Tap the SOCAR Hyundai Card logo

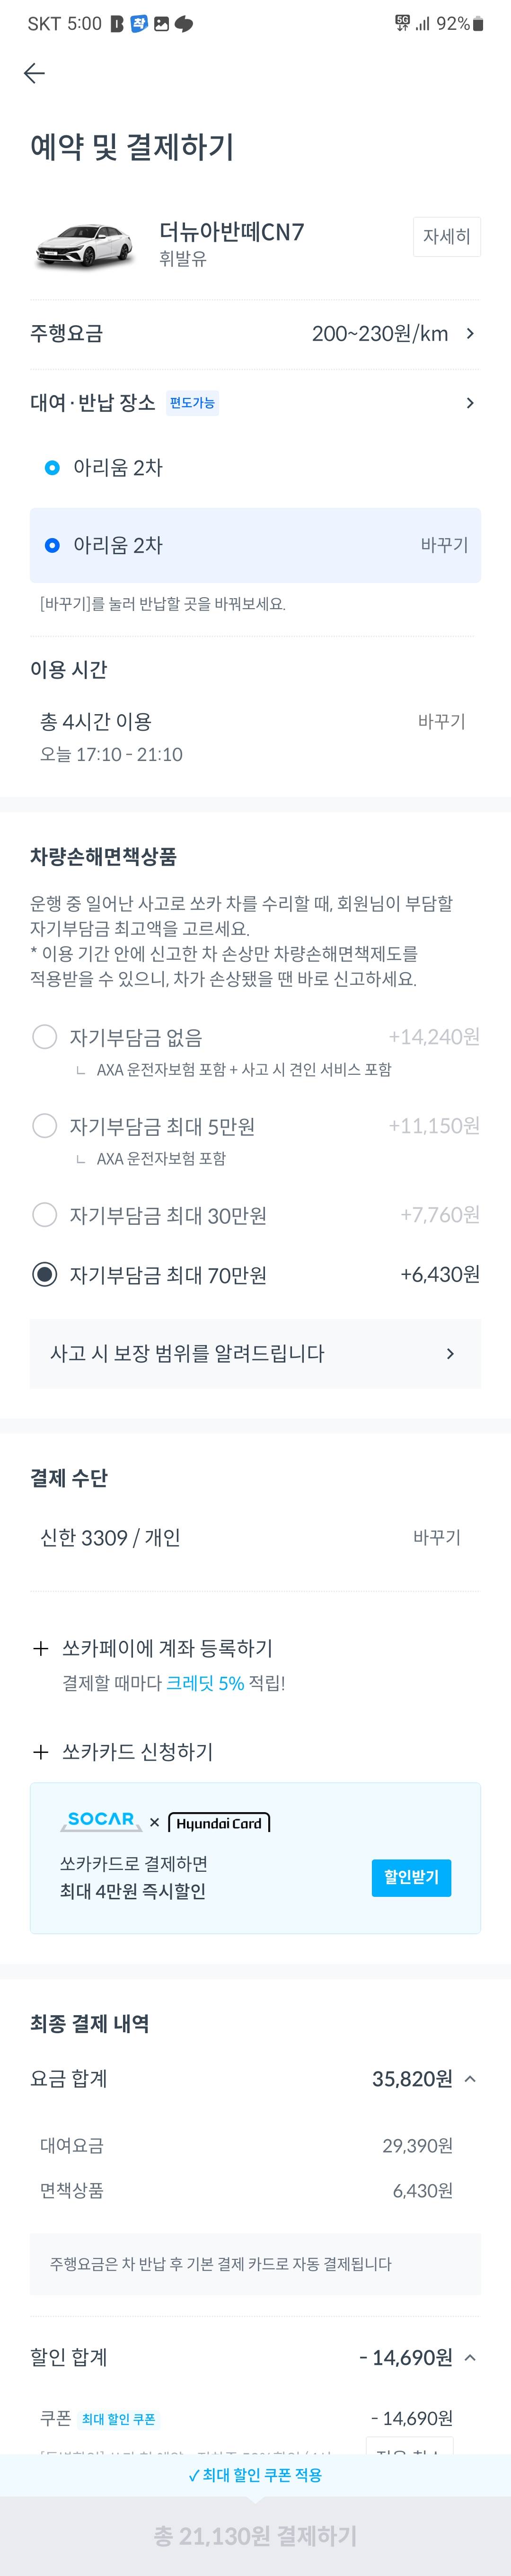(165, 1822)
